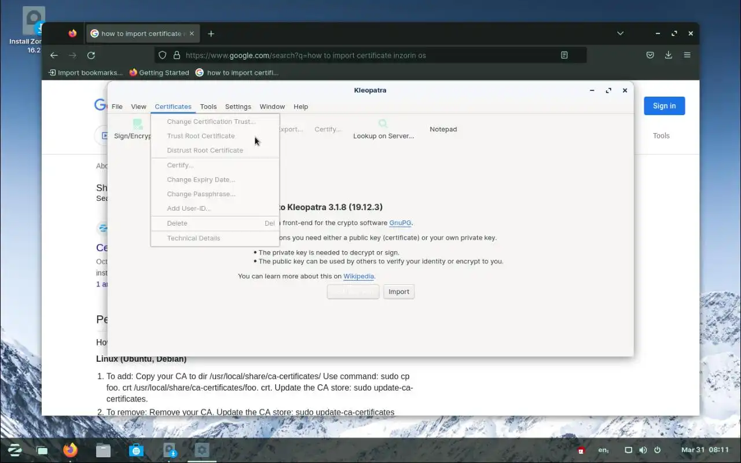741x463 pixels.
Task: Click the padlock site info icon
Action: click(175, 55)
